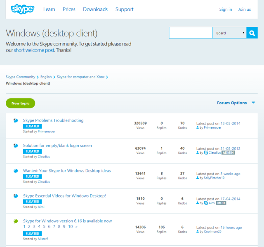Click the MOD badge next to Aimi
The image size is (264, 247).
click(x=221, y=203)
